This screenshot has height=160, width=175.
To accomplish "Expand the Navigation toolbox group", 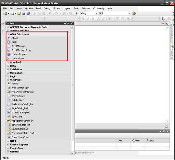I will coord(8,73).
